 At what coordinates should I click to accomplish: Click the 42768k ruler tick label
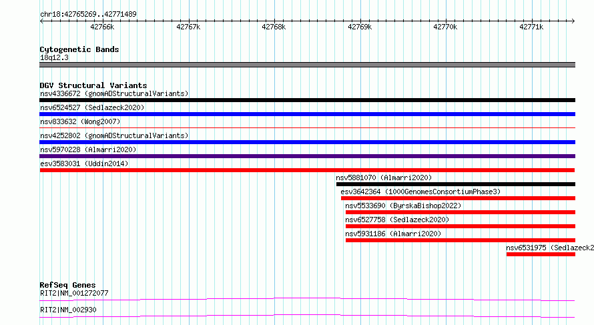pyautogui.click(x=274, y=27)
